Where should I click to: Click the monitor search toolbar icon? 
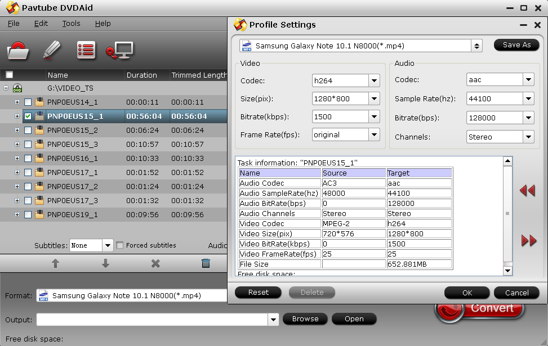pos(120,51)
